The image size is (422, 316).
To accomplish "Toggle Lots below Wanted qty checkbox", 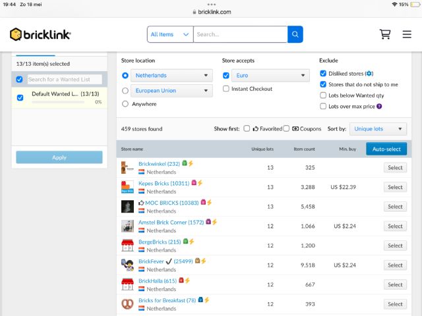I will click(x=323, y=95).
